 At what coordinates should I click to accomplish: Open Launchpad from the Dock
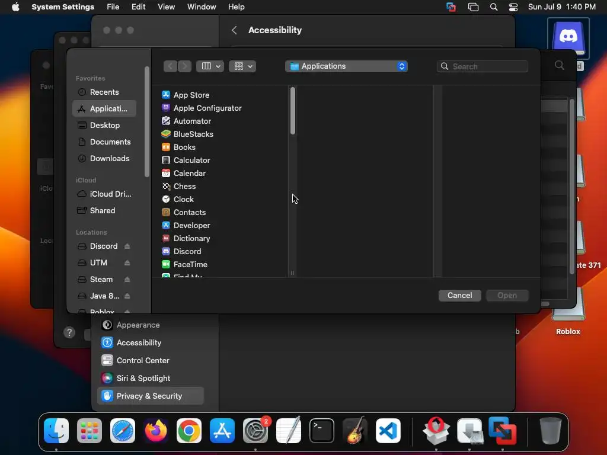(90, 431)
